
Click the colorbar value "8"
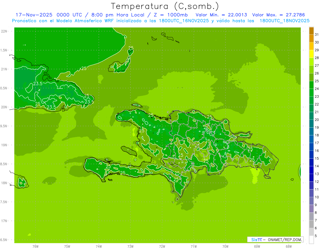coord(316,213)
